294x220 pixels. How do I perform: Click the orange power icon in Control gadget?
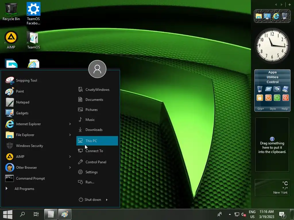tap(268, 98)
